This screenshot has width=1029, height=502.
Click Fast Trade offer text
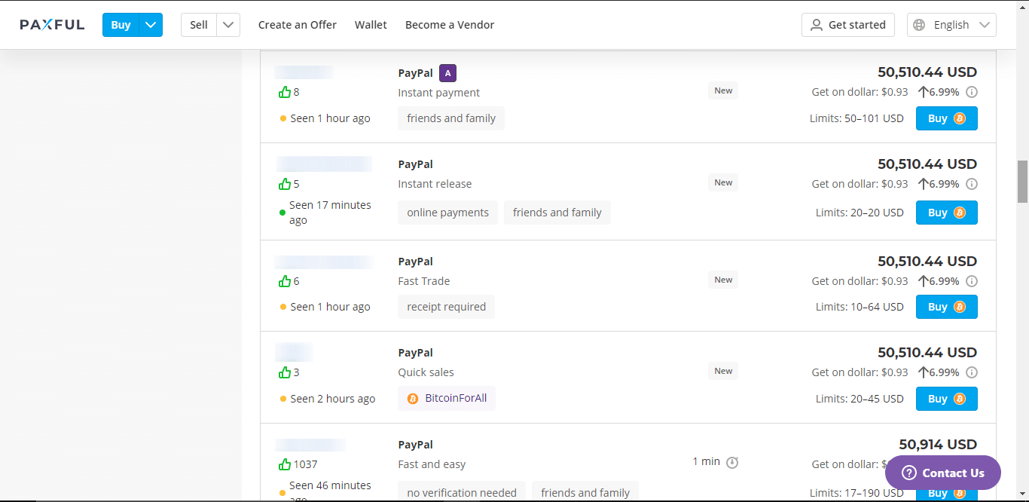(x=424, y=281)
